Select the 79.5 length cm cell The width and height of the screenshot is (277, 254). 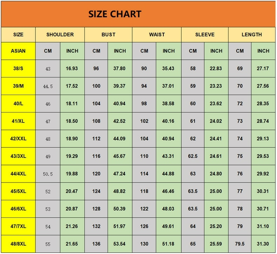coord(240,244)
